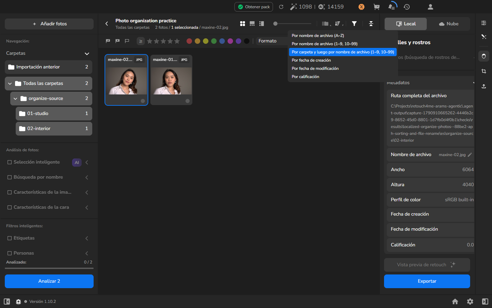Collapse the Carpetas section chevron
This screenshot has height=308, width=492.
pyautogui.click(x=87, y=54)
